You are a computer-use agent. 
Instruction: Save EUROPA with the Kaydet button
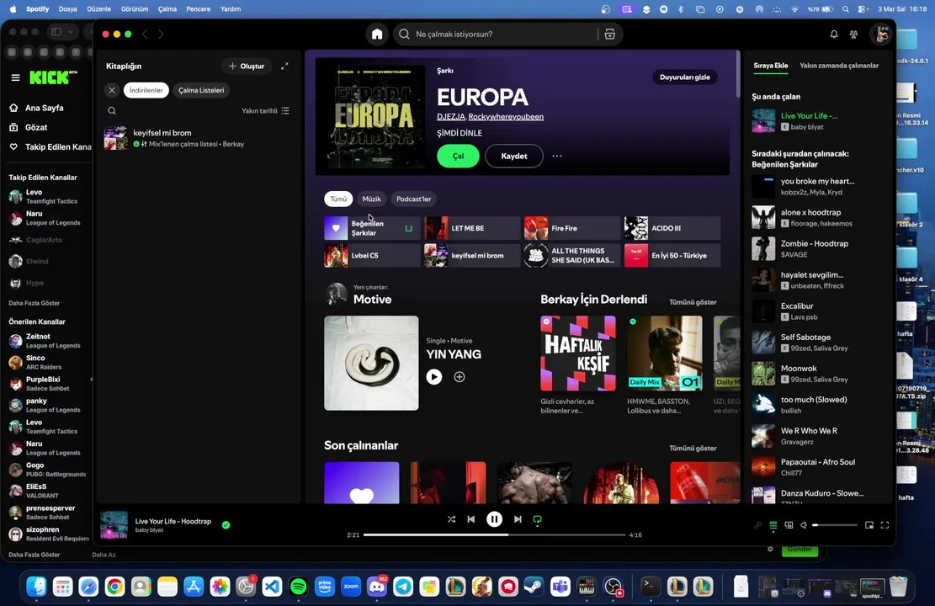pyautogui.click(x=514, y=157)
